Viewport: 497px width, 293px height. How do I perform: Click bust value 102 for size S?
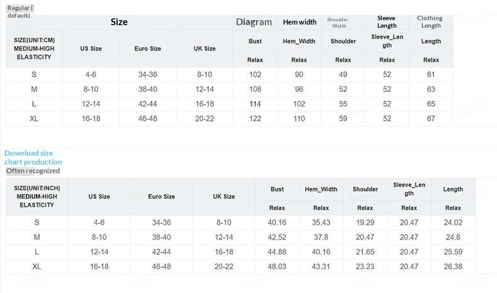[255, 74]
